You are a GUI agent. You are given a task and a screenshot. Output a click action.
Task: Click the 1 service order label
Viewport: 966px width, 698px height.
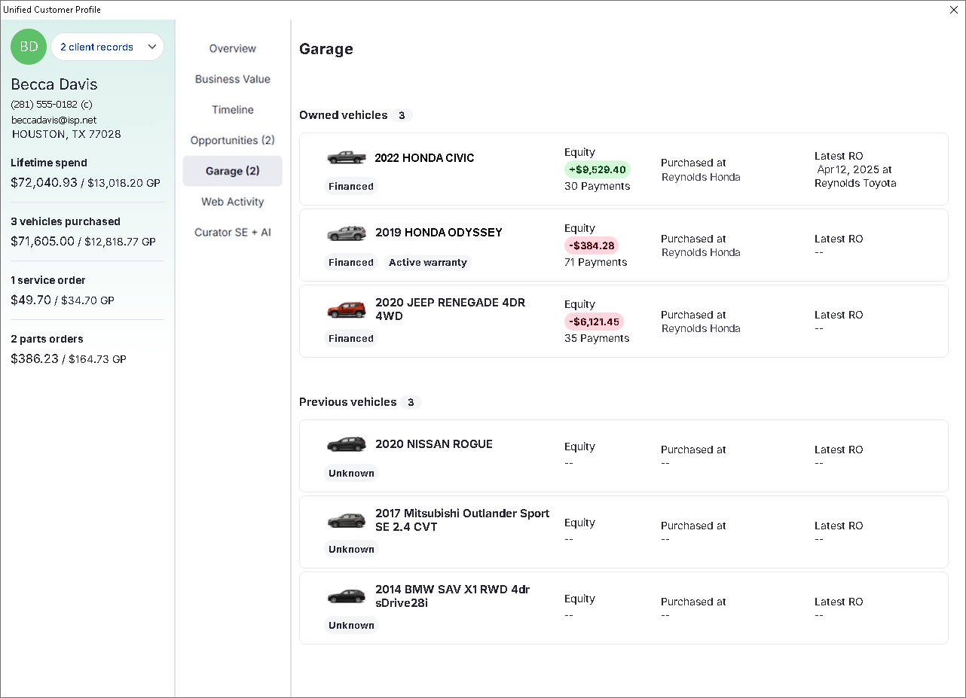pyautogui.click(x=48, y=280)
